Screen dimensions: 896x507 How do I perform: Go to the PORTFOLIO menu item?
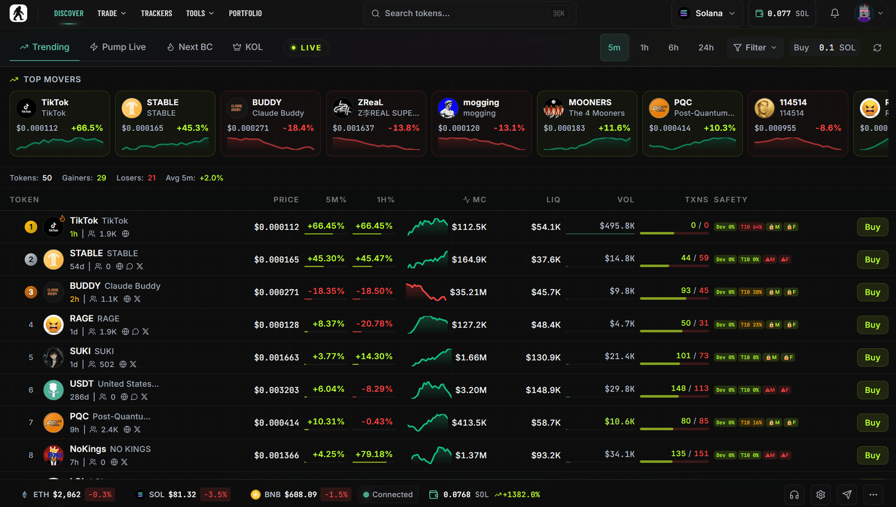point(245,14)
